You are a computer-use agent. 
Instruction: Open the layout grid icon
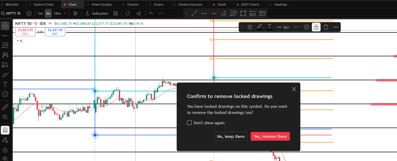click(x=116, y=13)
